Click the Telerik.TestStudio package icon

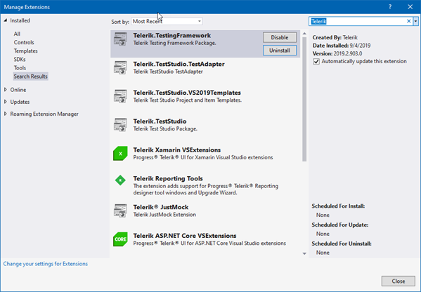[120, 125]
